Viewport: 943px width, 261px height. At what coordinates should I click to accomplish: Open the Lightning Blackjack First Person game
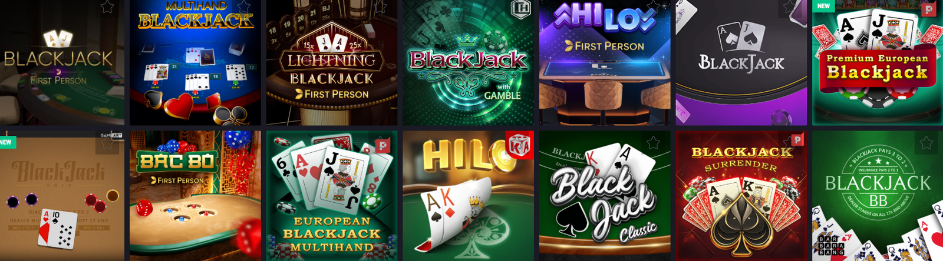(x=331, y=62)
